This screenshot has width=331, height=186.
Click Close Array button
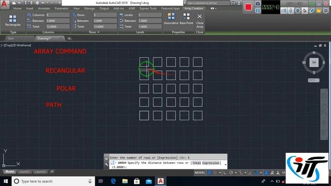click(200, 21)
